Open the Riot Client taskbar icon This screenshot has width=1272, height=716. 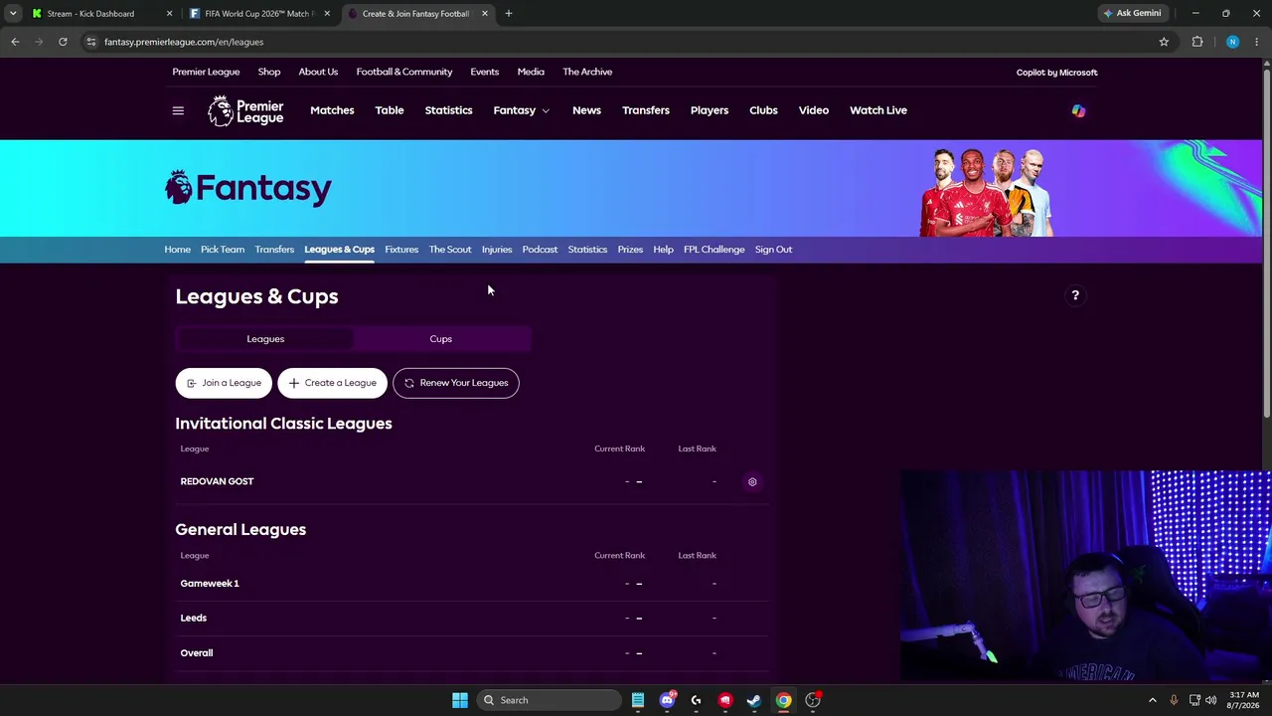click(725, 700)
